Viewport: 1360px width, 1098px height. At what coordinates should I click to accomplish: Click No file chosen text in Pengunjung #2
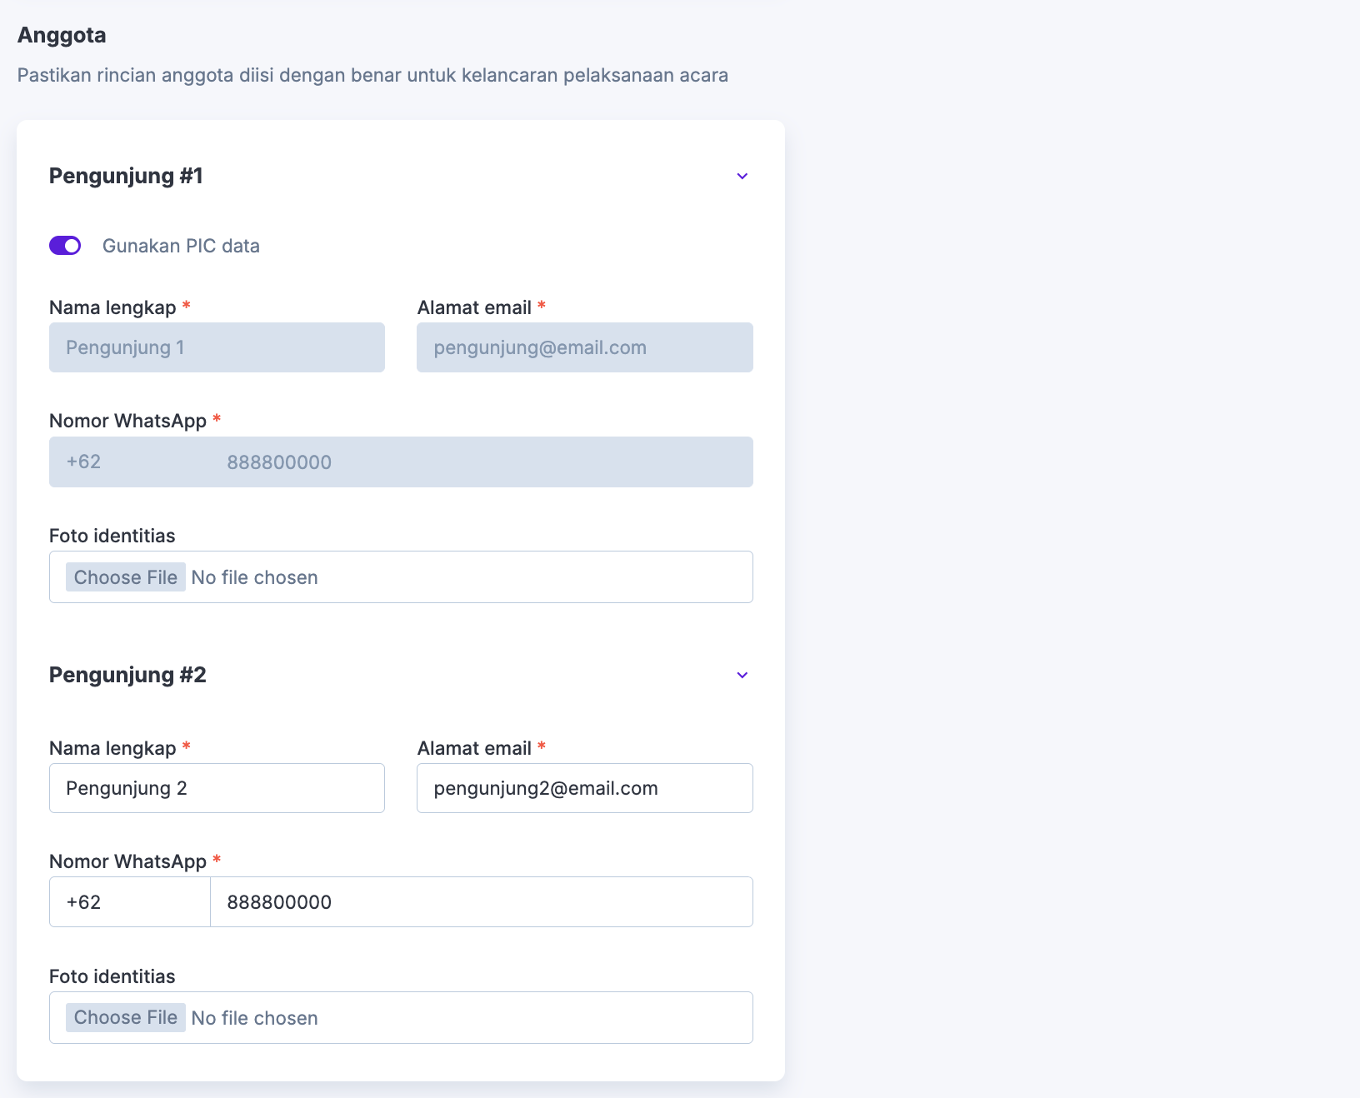tap(254, 1018)
